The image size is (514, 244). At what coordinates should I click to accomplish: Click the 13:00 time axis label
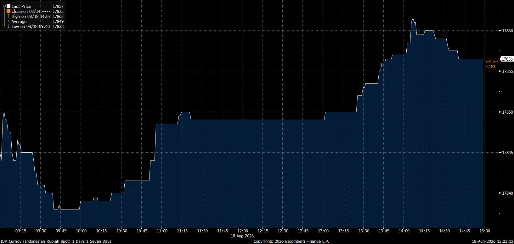coord(323,231)
